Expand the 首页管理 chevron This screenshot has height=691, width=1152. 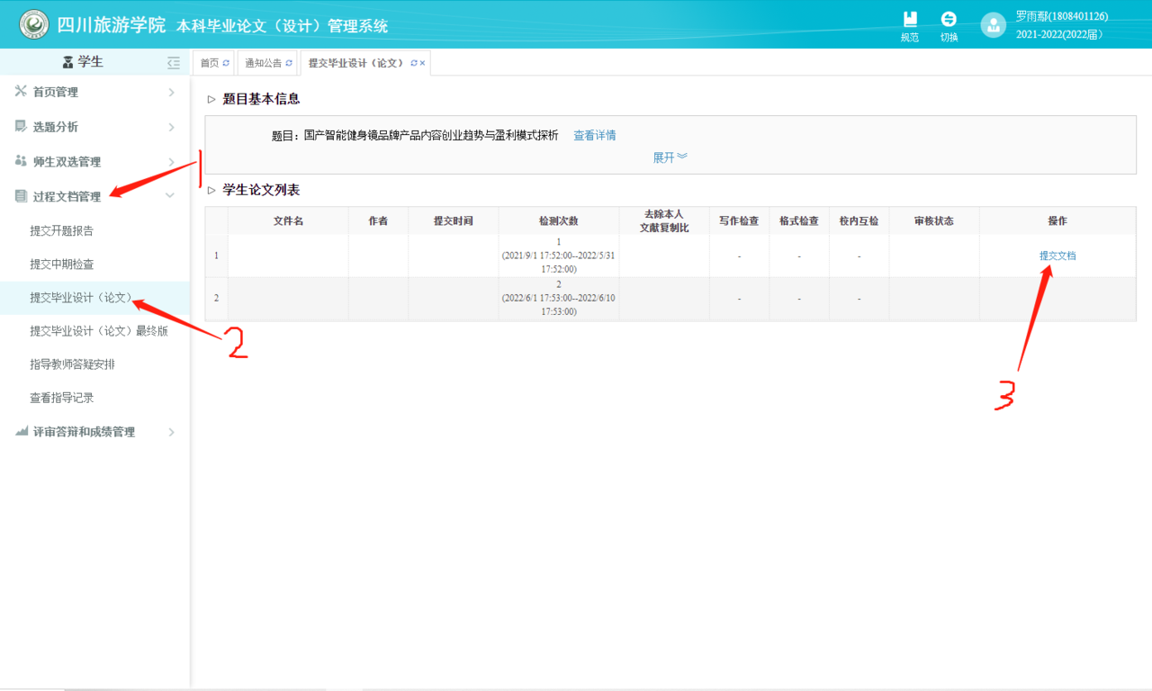click(171, 92)
